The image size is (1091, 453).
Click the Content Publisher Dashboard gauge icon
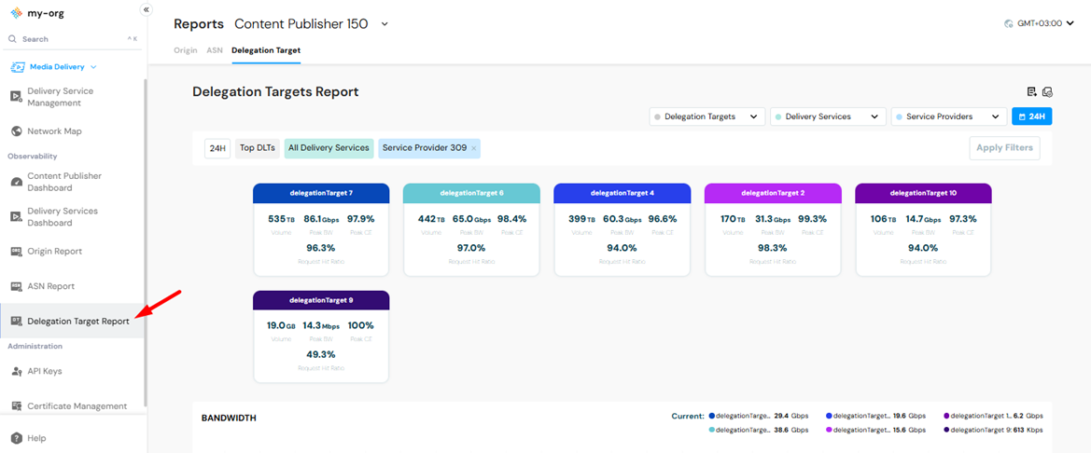(17, 182)
